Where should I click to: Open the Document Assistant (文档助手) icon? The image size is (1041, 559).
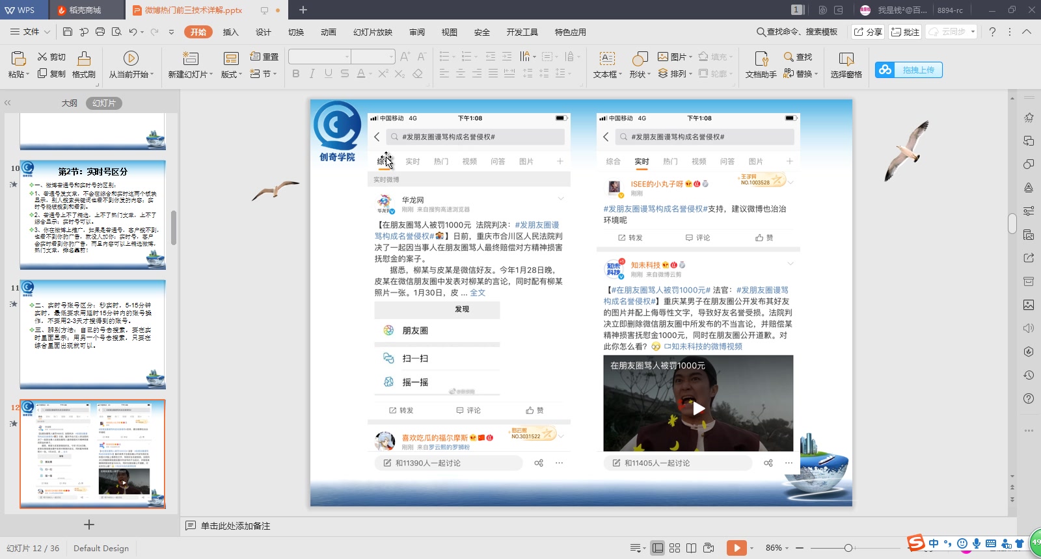coord(761,58)
